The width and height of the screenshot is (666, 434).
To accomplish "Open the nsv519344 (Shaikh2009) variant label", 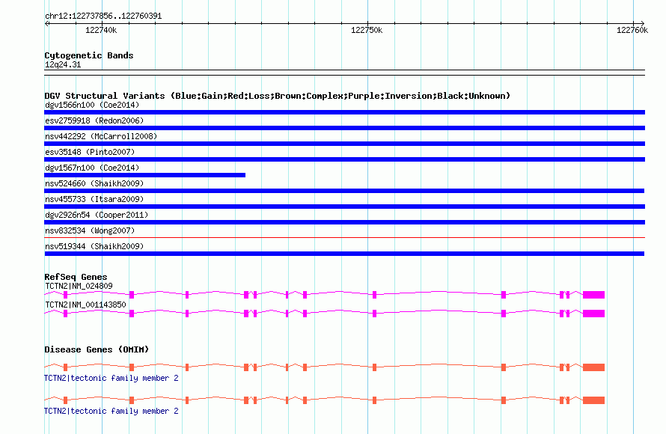I will click(94, 246).
